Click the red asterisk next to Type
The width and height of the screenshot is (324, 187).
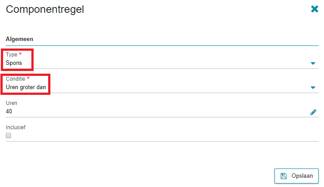click(20, 54)
